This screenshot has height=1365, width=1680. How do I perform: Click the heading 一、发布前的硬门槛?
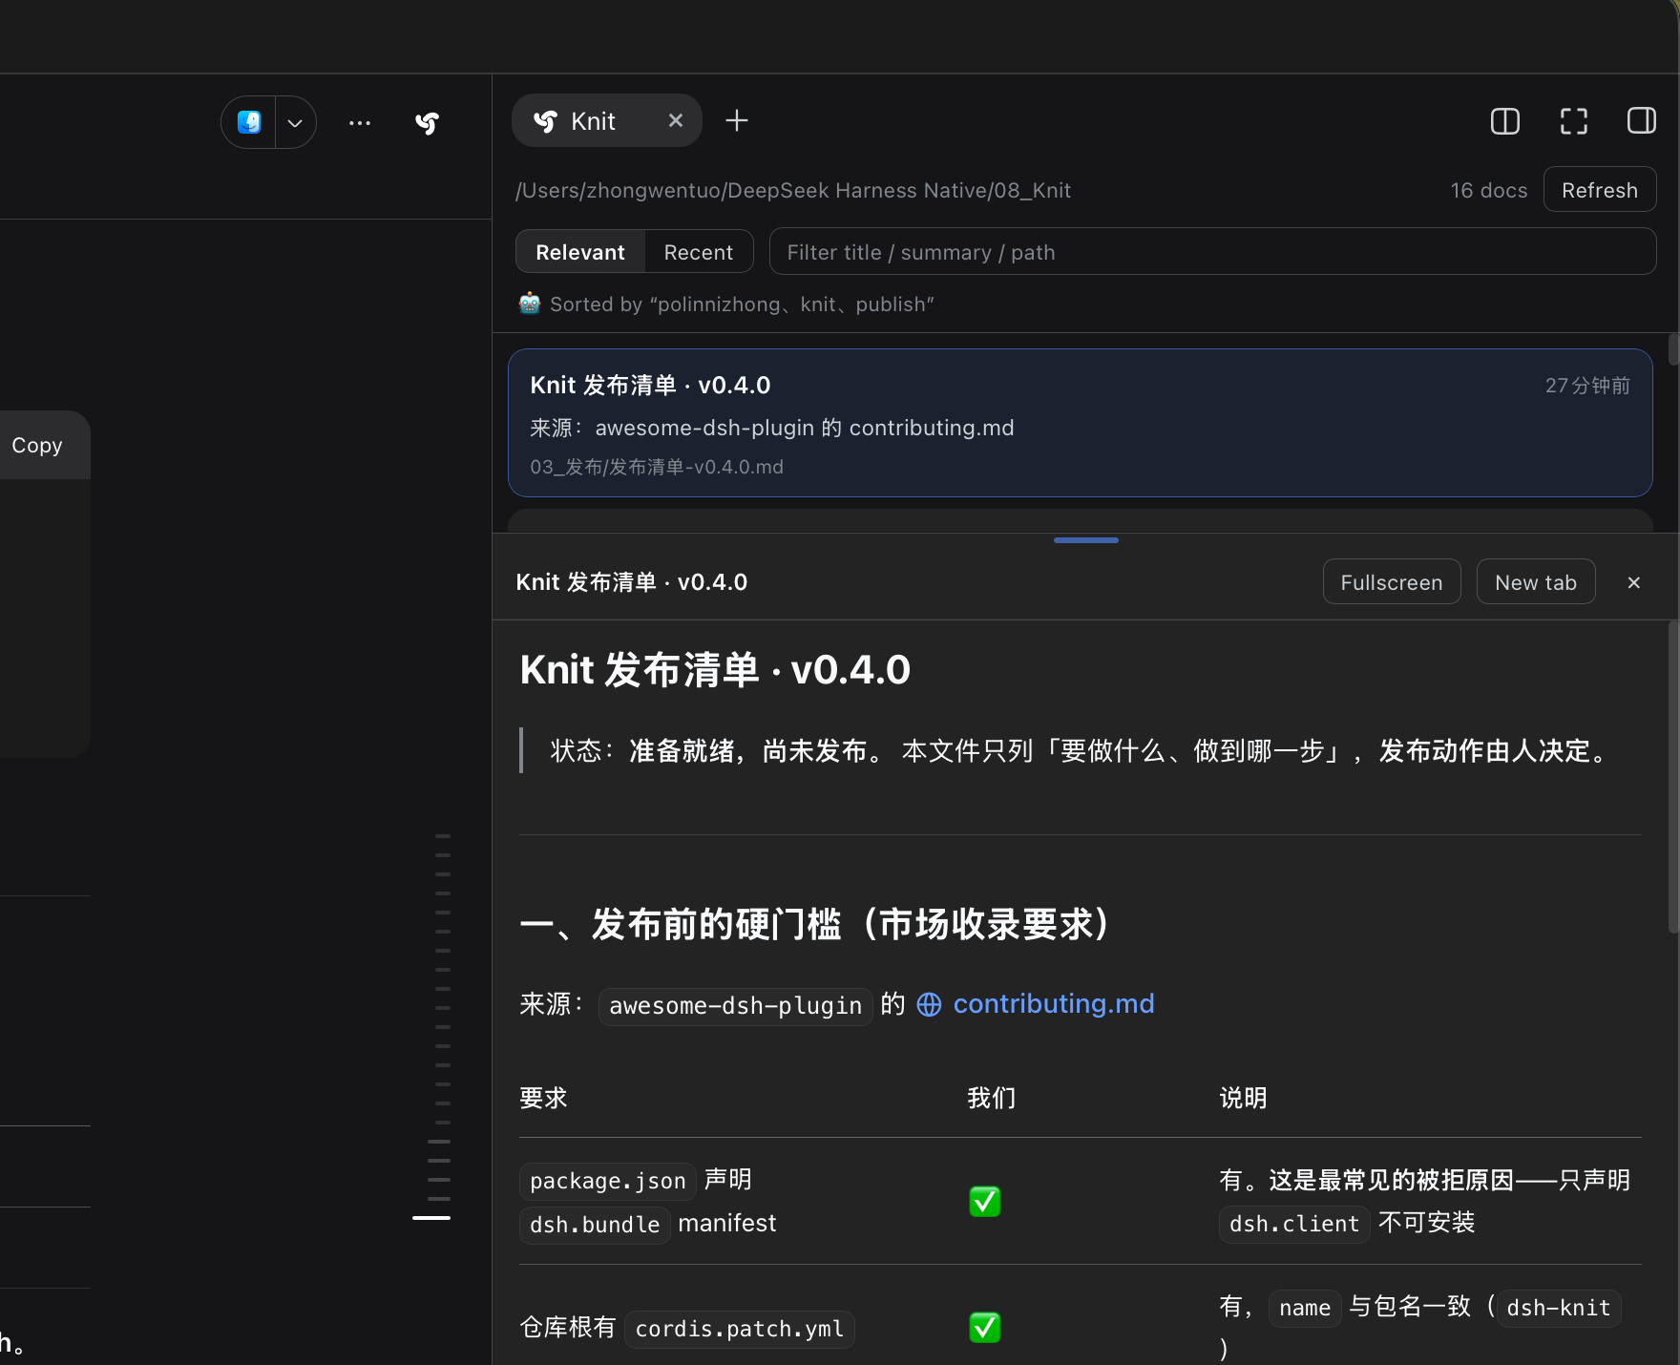815,924
